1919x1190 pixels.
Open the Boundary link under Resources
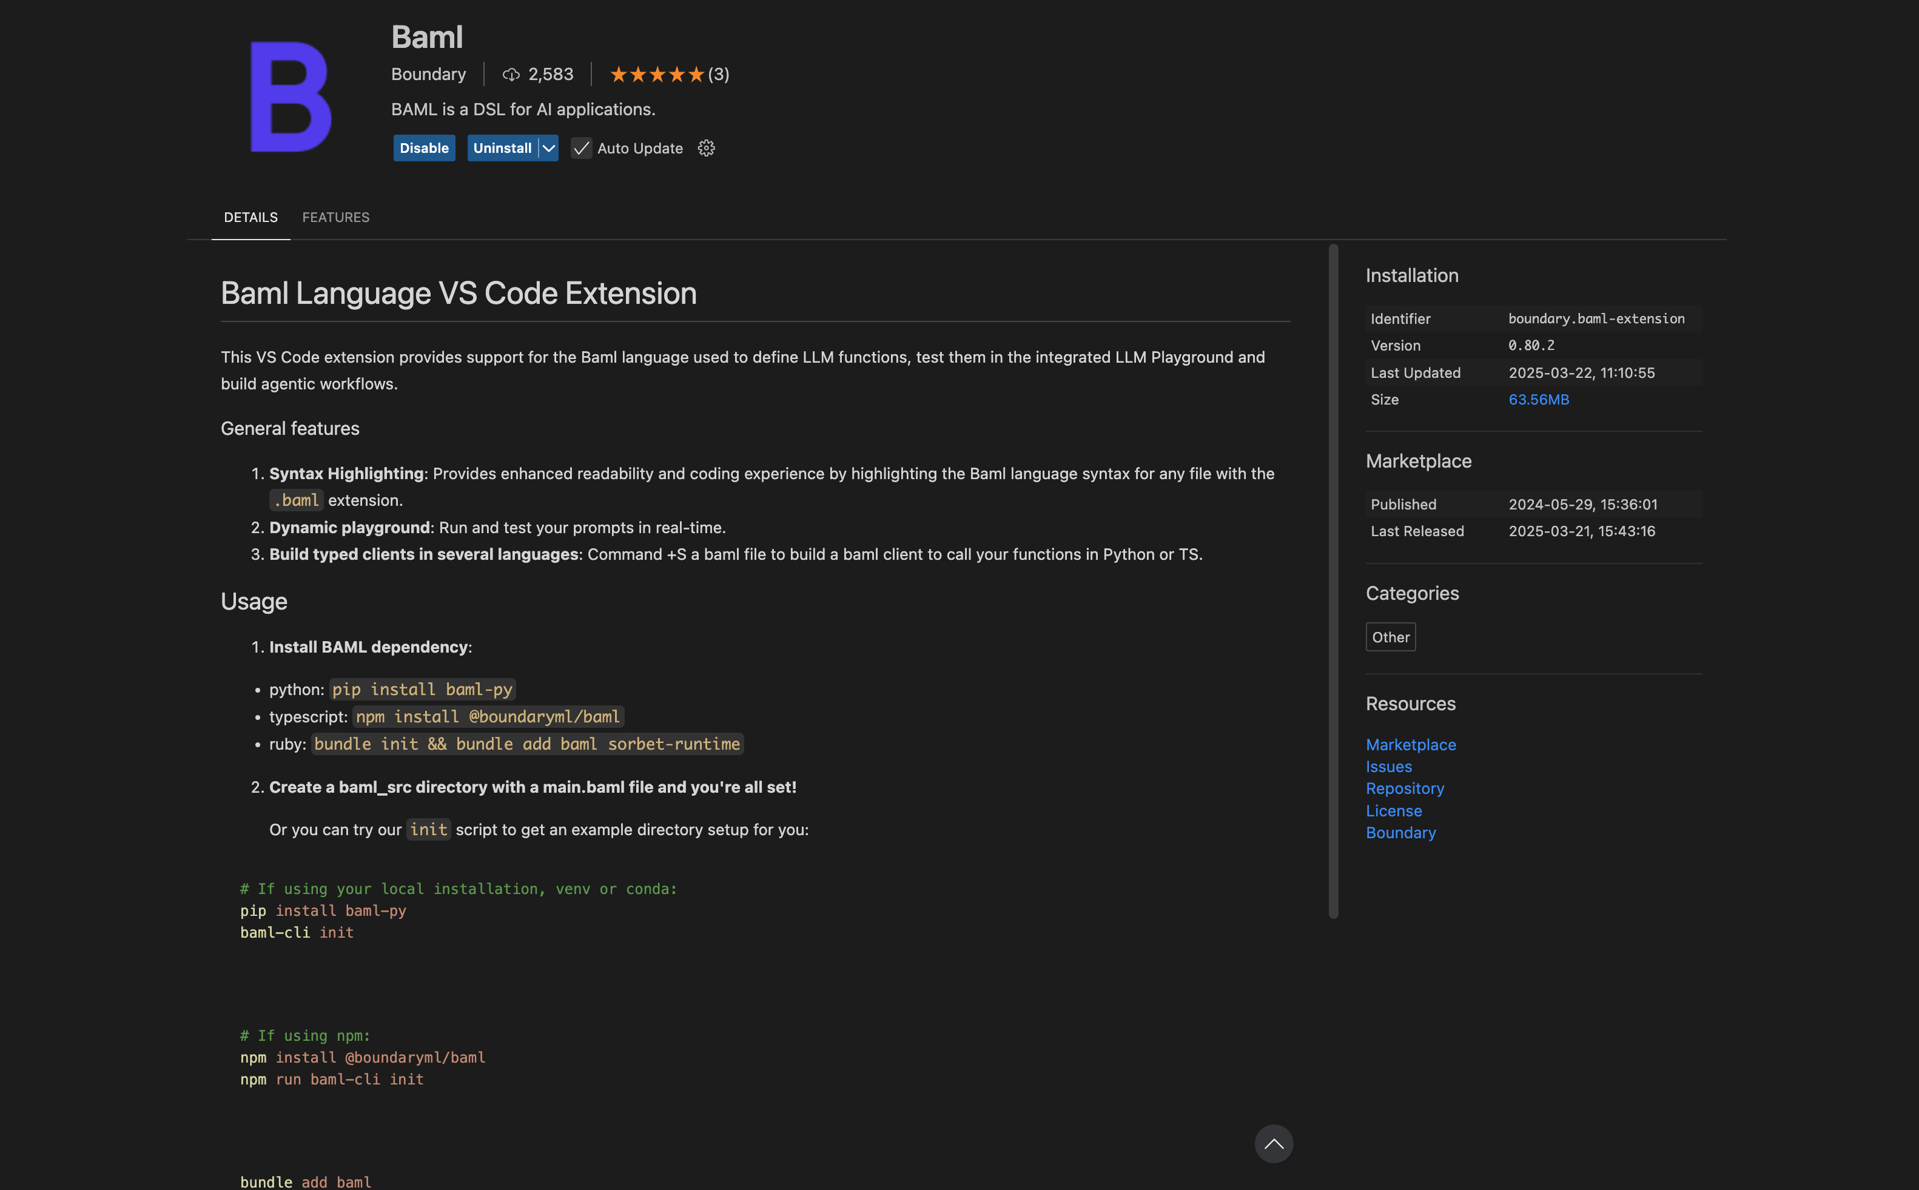tap(1400, 833)
